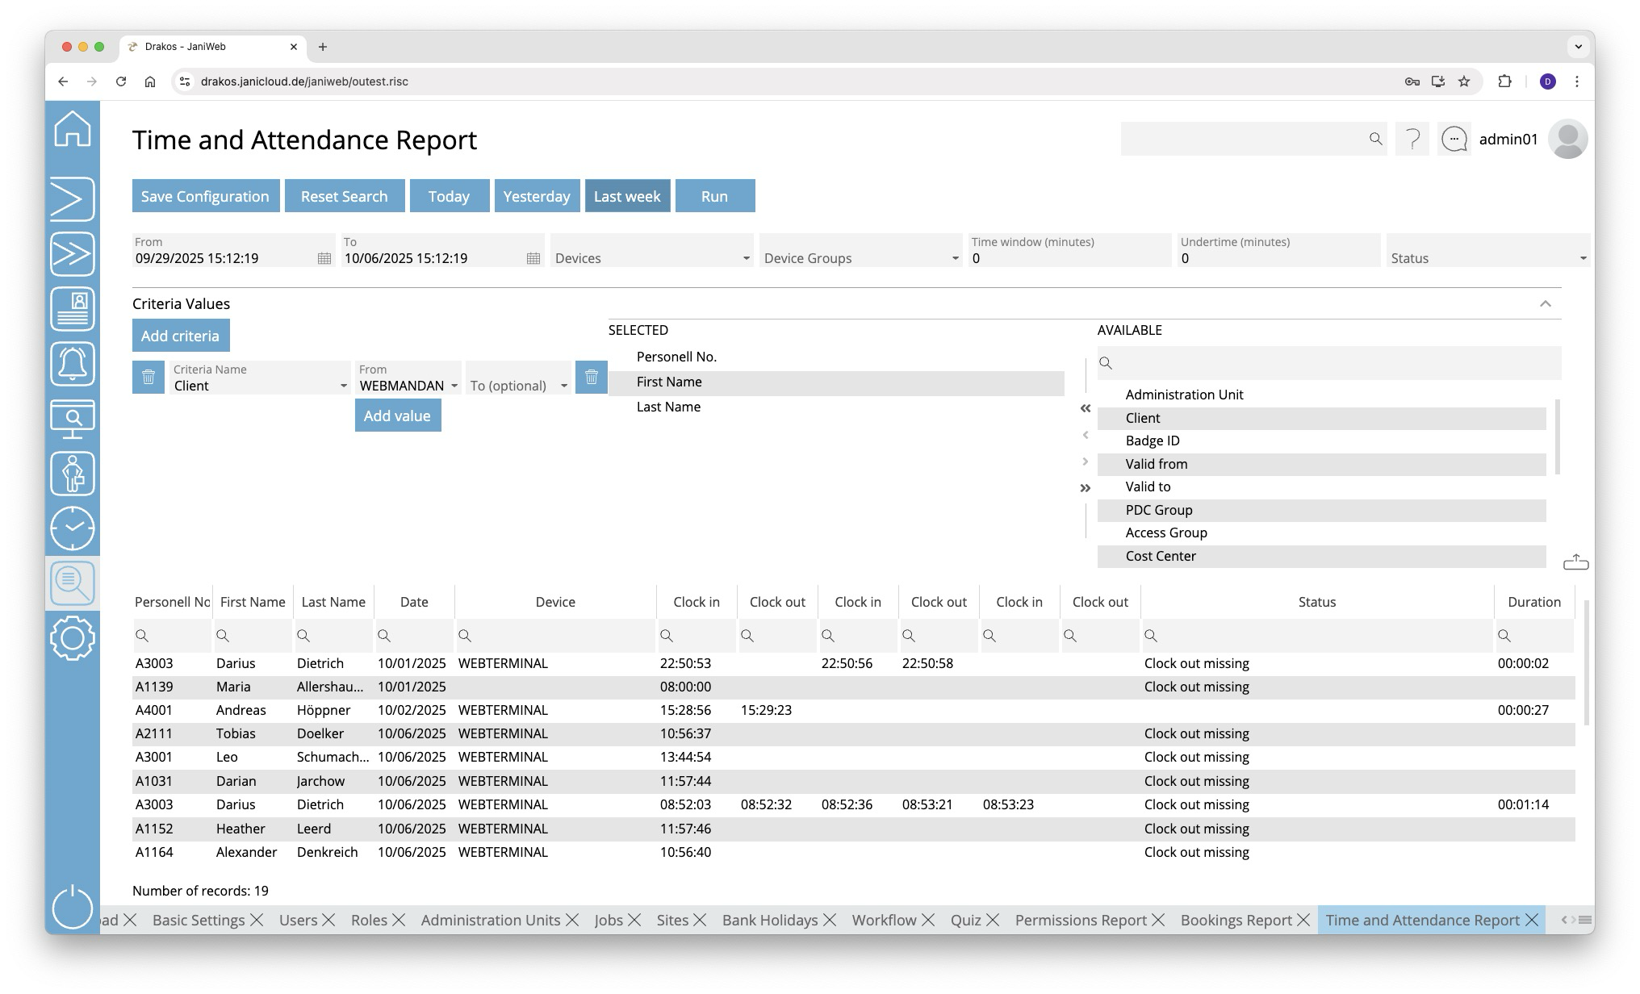
Task: Switch to the Bookings Report tab
Action: click(x=1236, y=921)
